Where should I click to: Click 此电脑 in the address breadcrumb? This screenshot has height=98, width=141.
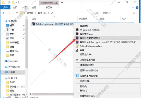30,13
